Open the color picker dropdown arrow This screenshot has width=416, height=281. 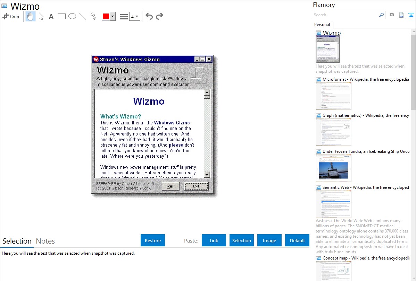(113, 16)
